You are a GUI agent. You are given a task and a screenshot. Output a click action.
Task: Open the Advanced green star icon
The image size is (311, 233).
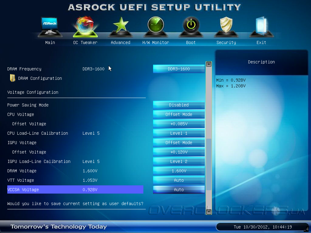[x=120, y=27]
